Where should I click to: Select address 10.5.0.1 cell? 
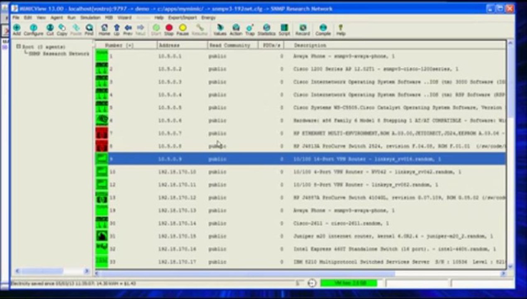coord(170,56)
